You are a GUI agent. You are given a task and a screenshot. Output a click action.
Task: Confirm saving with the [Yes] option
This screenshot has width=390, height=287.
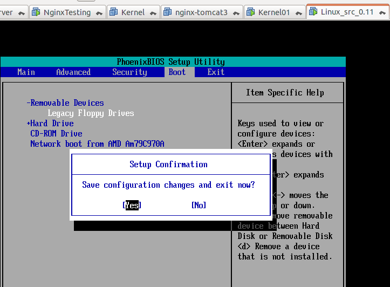[132, 205]
